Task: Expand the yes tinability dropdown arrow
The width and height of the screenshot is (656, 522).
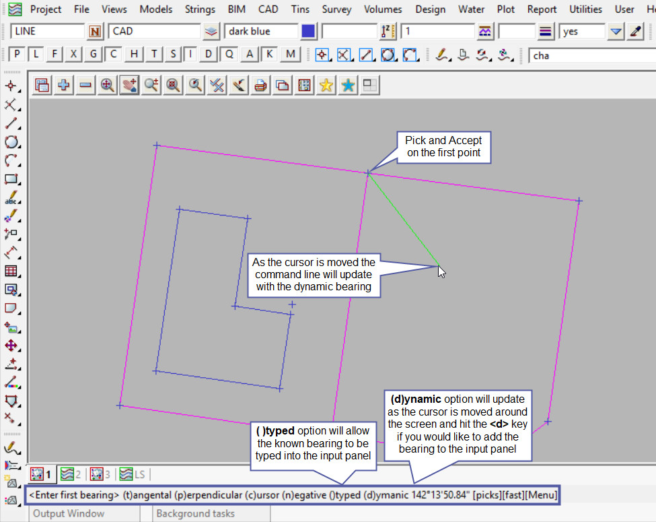Action: tap(616, 31)
